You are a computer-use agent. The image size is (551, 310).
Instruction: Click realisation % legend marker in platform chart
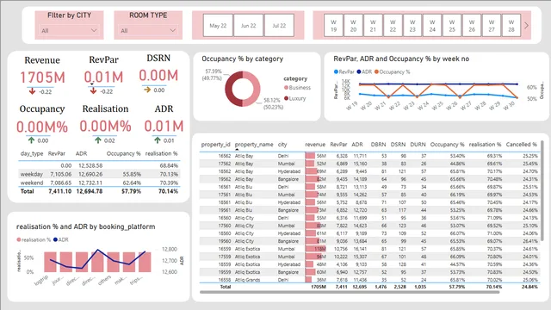point(19,239)
